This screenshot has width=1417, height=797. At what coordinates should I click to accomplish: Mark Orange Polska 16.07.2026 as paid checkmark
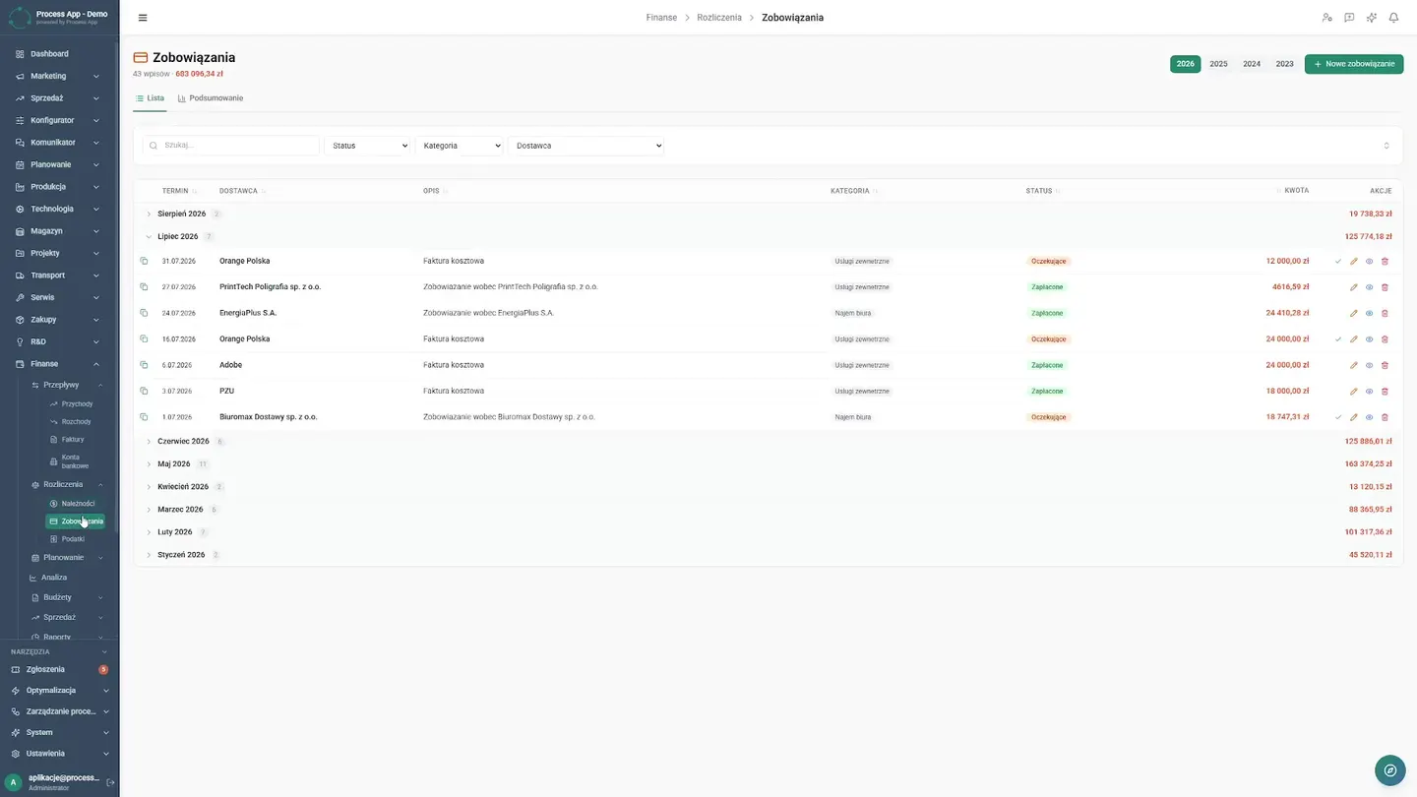[1338, 339]
